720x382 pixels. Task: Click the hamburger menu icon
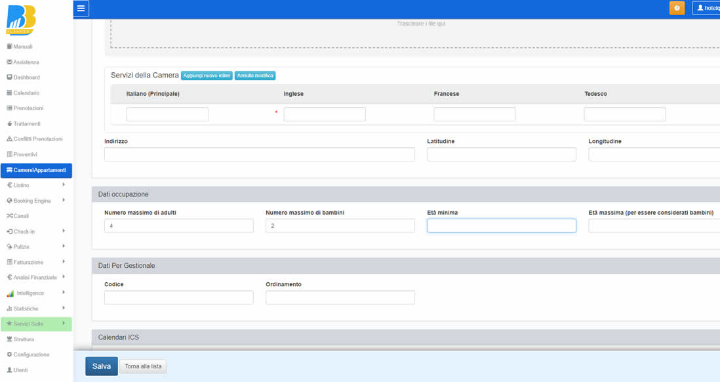[x=81, y=9]
